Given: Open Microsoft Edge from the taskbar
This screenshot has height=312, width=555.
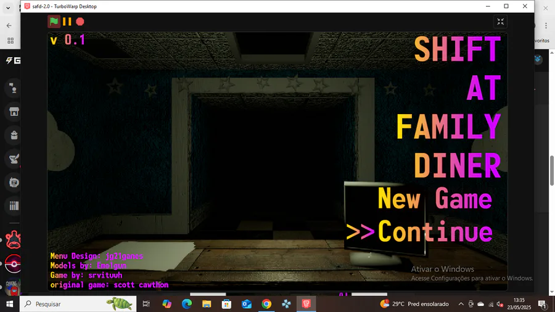Looking at the screenshot, I should pyautogui.click(x=186, y=304).
